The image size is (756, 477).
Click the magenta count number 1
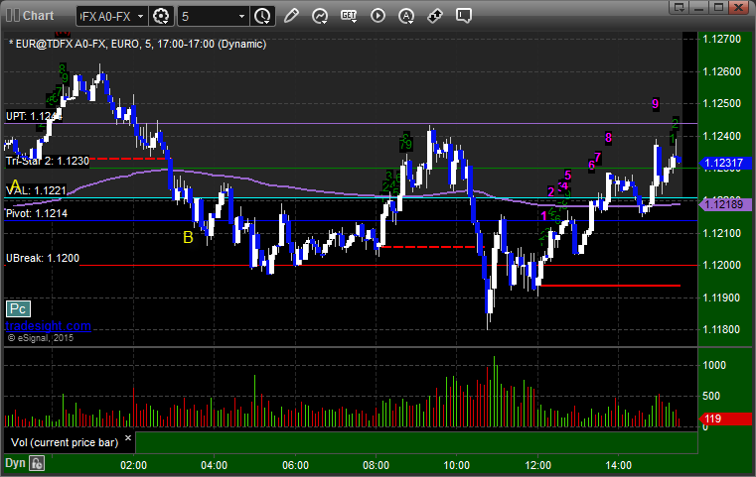click(x=543, y=216)
